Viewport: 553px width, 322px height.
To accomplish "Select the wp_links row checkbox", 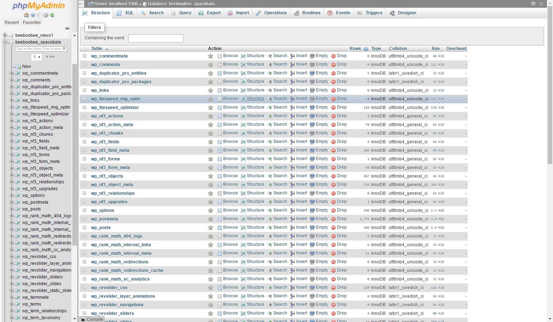I will click(85, 90).
